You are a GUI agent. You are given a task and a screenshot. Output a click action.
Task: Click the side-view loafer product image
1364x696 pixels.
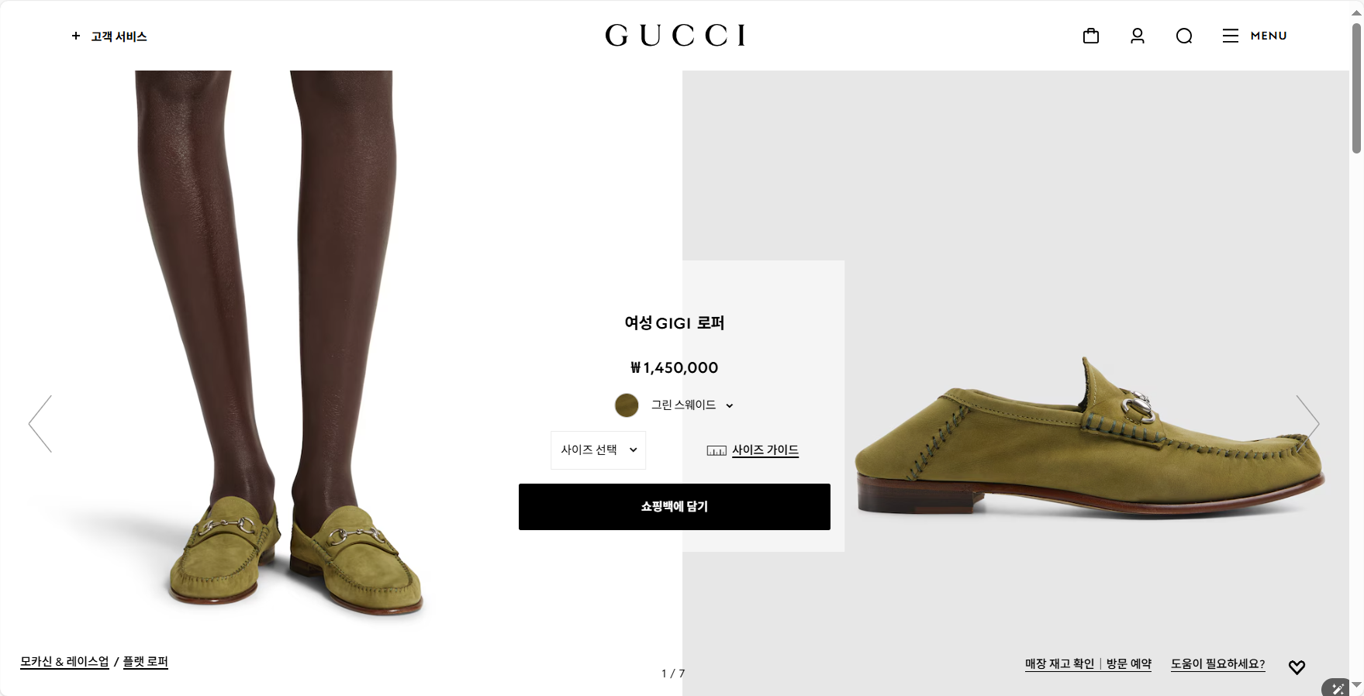1089,438
